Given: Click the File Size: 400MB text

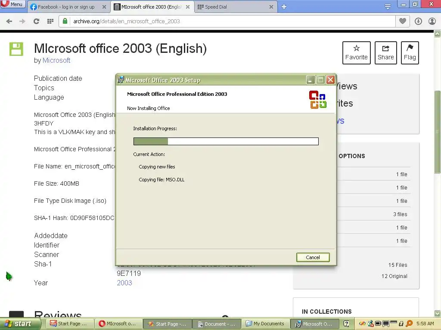Looking at the screenshot, I should [x=56, y=183].
